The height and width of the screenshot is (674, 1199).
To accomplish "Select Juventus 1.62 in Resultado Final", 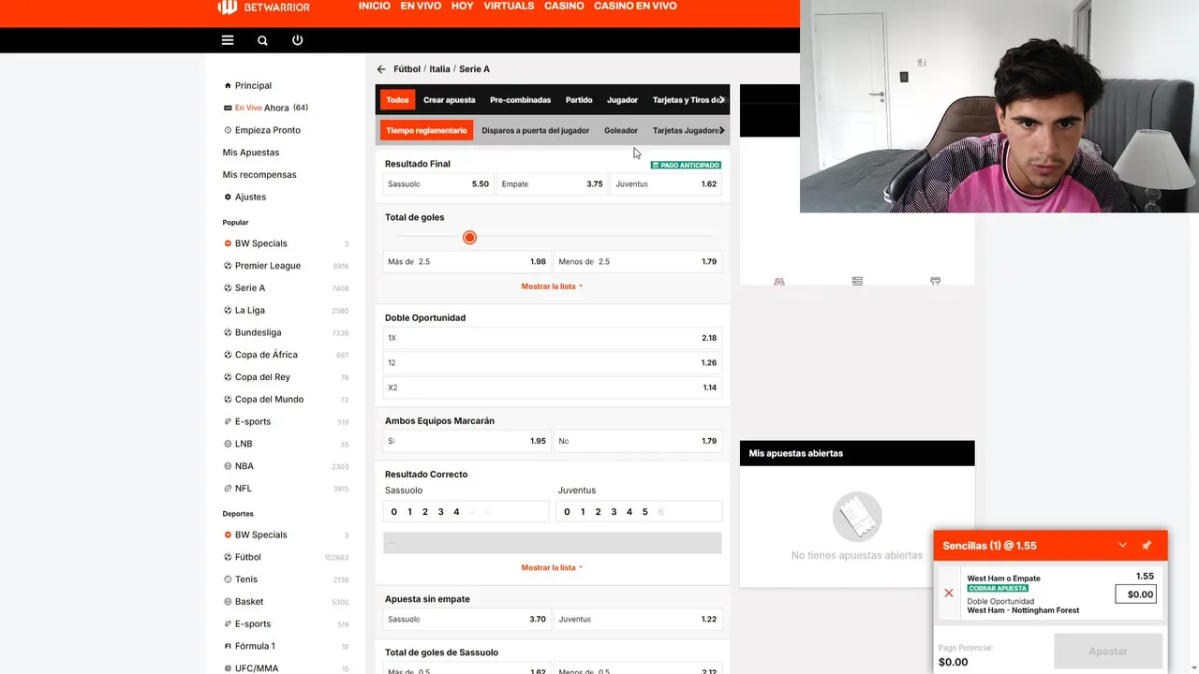I will click(666, 184).
